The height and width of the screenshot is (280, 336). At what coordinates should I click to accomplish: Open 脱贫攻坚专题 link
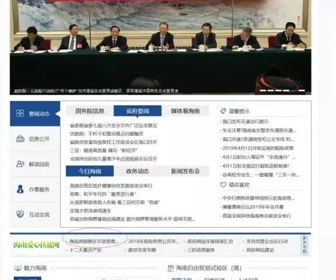pos(142,250)
